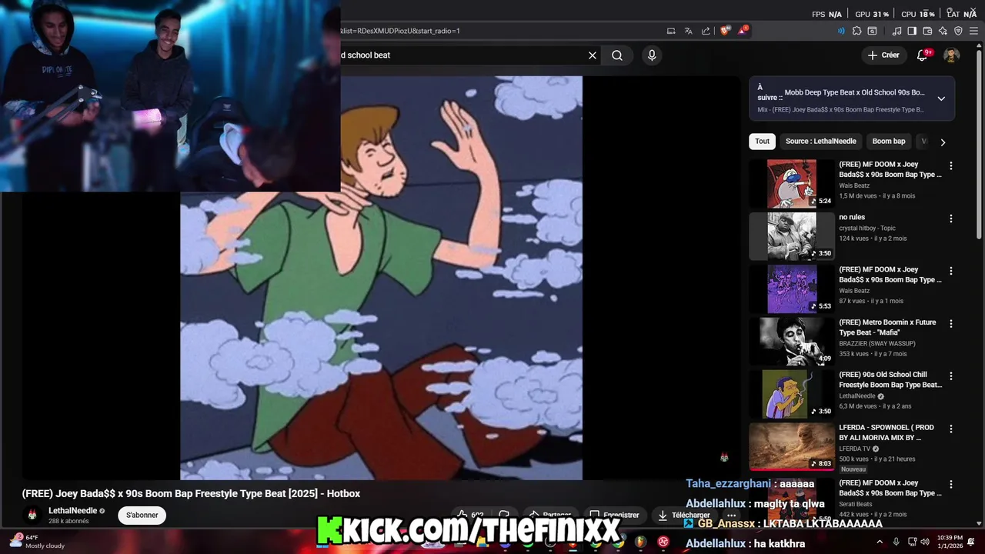The width and height of the screenshot is (985, 554).
Task: Show more filter chips with right arrow
Action: pos(943,142)
